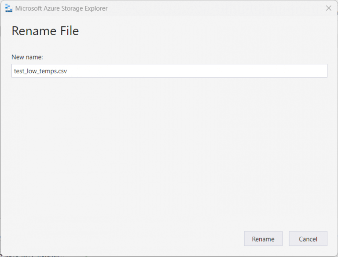Close the Rename File dialog window
The image size is (338, 257).
point(328,8)
